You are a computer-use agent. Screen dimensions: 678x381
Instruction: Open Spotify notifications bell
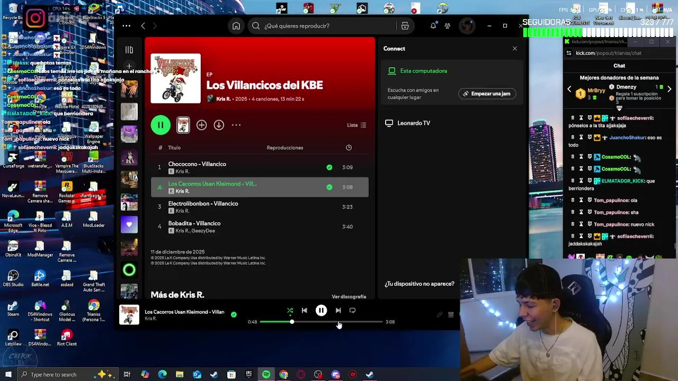(x=433, y=26)
